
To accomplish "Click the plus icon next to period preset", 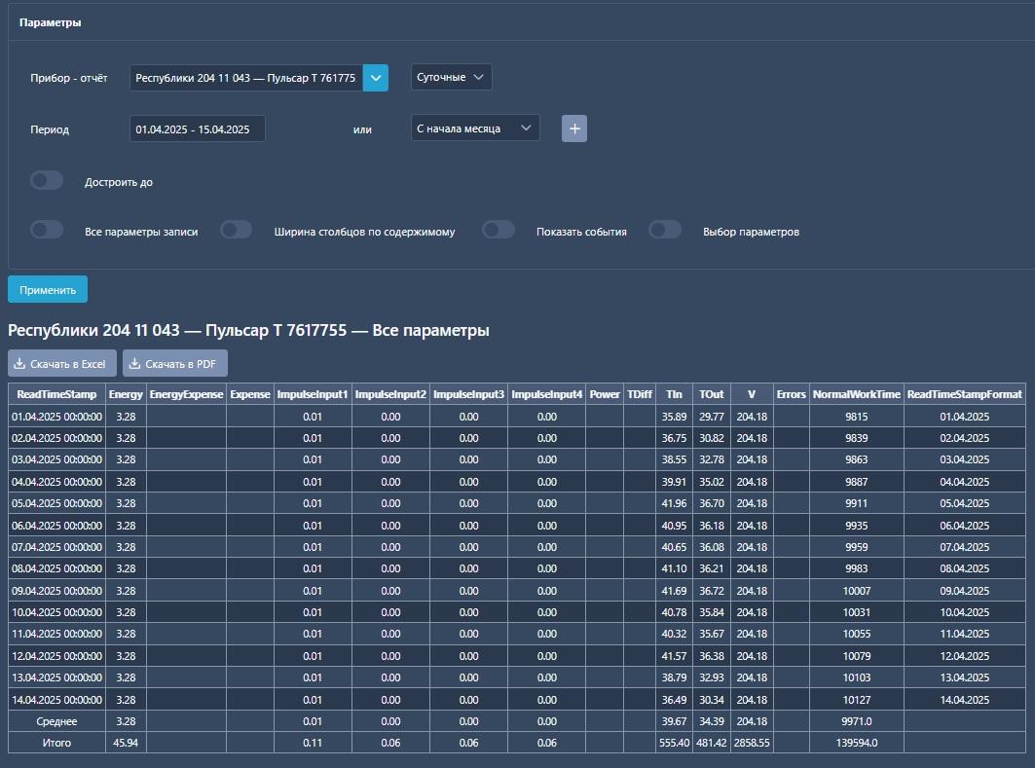I will (574, 128).
